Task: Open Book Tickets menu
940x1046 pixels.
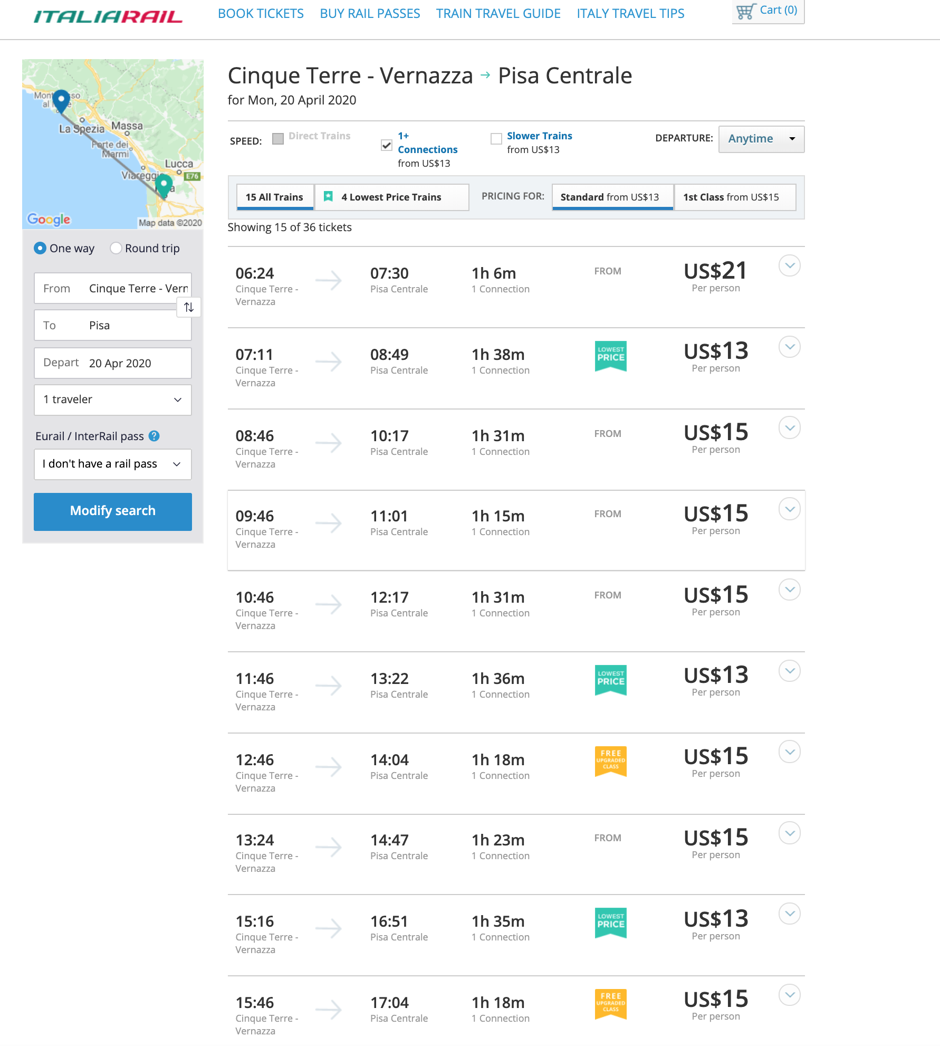Action: (x=261, y=14)
